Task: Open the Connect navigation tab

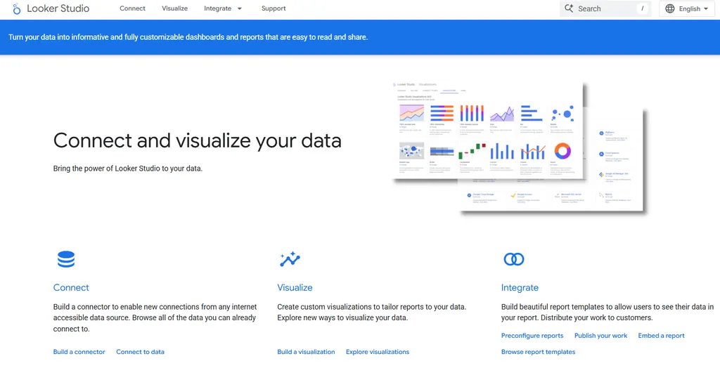Action: tap(132, 8)
